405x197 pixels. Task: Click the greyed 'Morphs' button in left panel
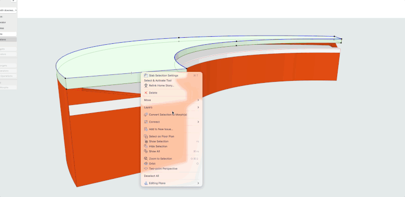8,87
